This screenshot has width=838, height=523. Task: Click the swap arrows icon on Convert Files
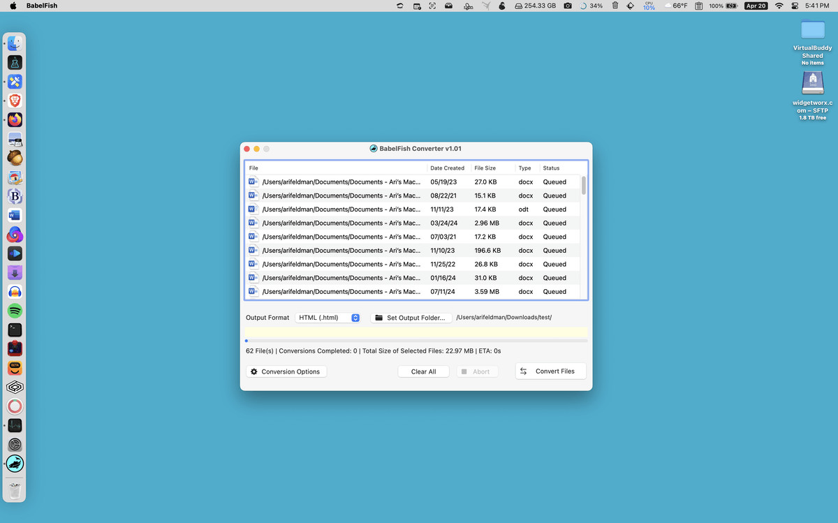pyautogui.click(x=524, y=371)
